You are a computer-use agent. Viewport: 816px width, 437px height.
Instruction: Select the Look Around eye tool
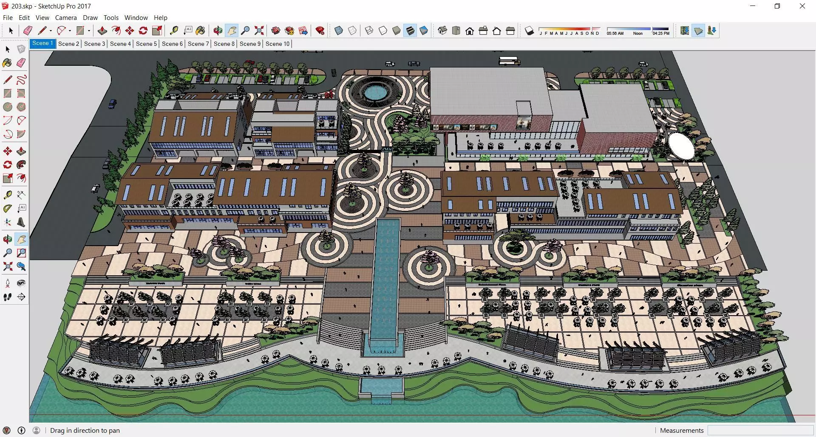click(x=21, y=283)
